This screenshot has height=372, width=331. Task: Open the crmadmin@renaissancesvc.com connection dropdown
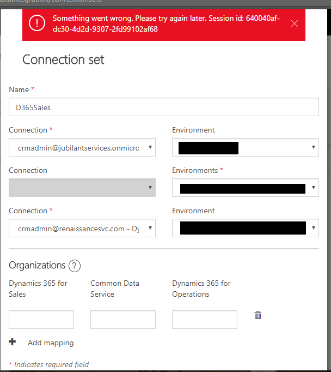tap(82, 228)
